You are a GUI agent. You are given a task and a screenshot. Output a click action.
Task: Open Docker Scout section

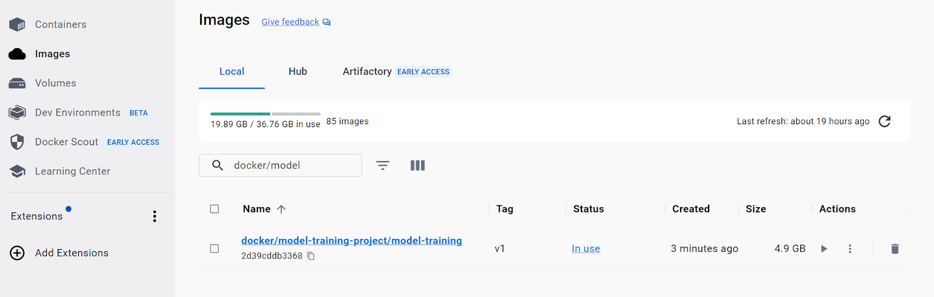pos(67,142)
